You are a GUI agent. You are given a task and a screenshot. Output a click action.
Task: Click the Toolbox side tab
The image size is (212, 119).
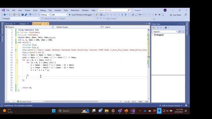pos(2,39)
